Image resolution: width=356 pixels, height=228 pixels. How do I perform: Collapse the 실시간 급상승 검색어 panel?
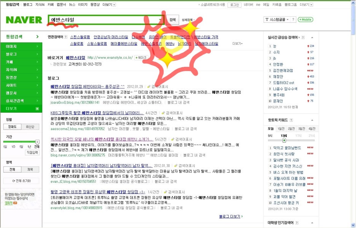(x=312, y=38)
